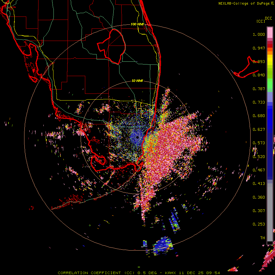The width and height of the screenshot is (275, 275).
Task: Click the 0.467 scale value
Action: tap(259, 170)
